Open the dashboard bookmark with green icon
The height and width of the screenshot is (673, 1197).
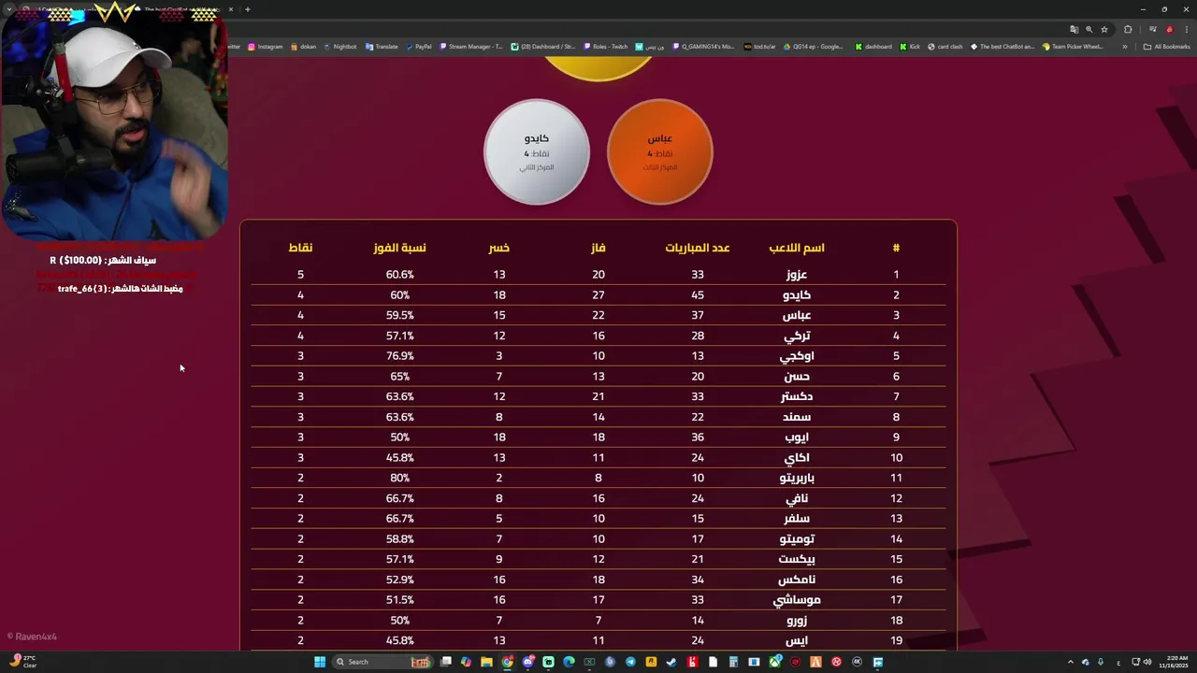873,47
